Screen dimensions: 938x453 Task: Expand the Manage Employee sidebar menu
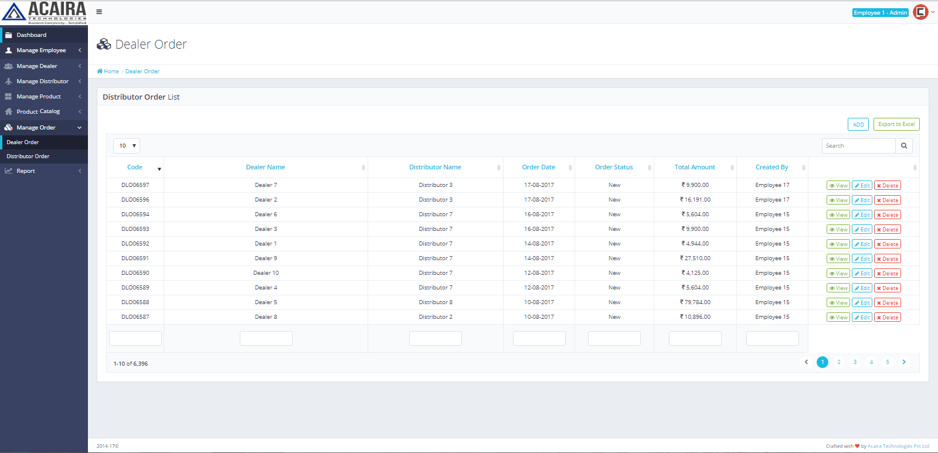pyautogui.click(x=43, y=50)
